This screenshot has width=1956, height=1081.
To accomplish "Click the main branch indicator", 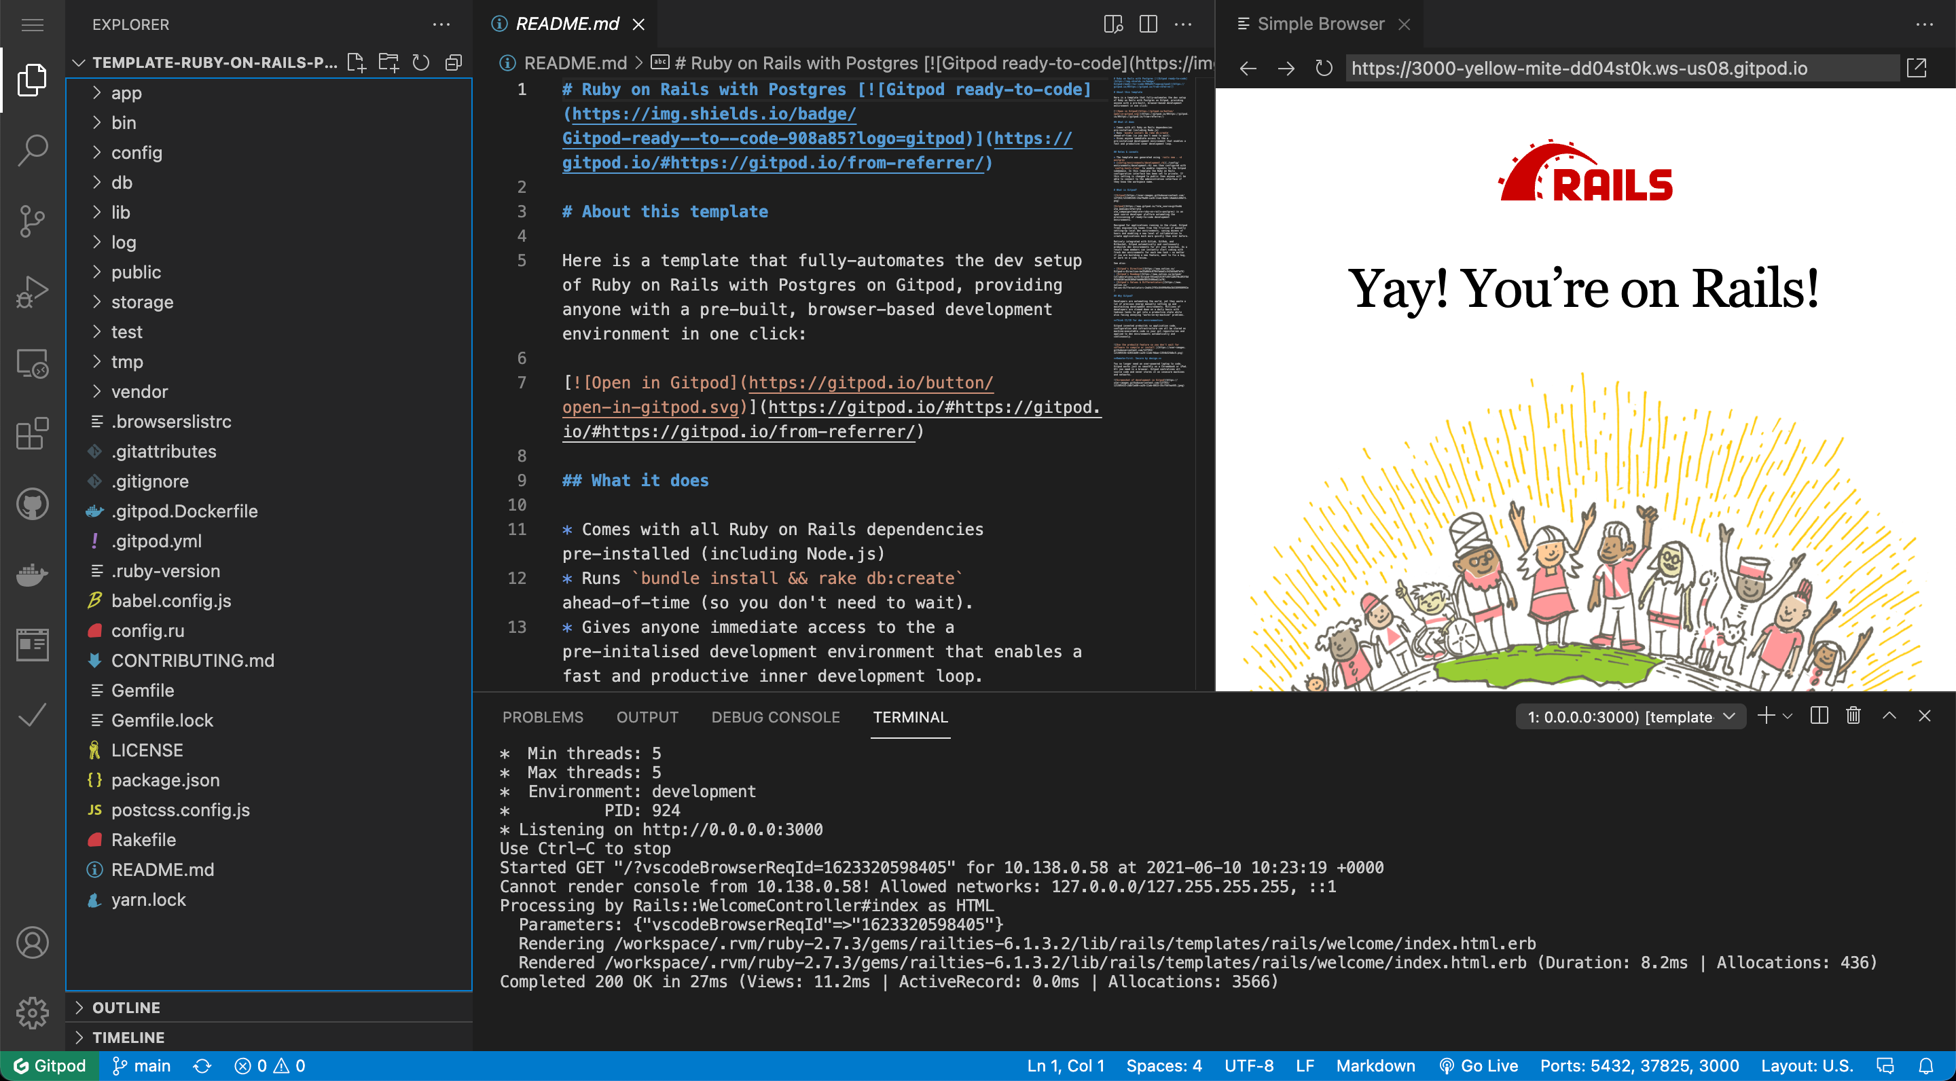I will (x=141, y=1066).
